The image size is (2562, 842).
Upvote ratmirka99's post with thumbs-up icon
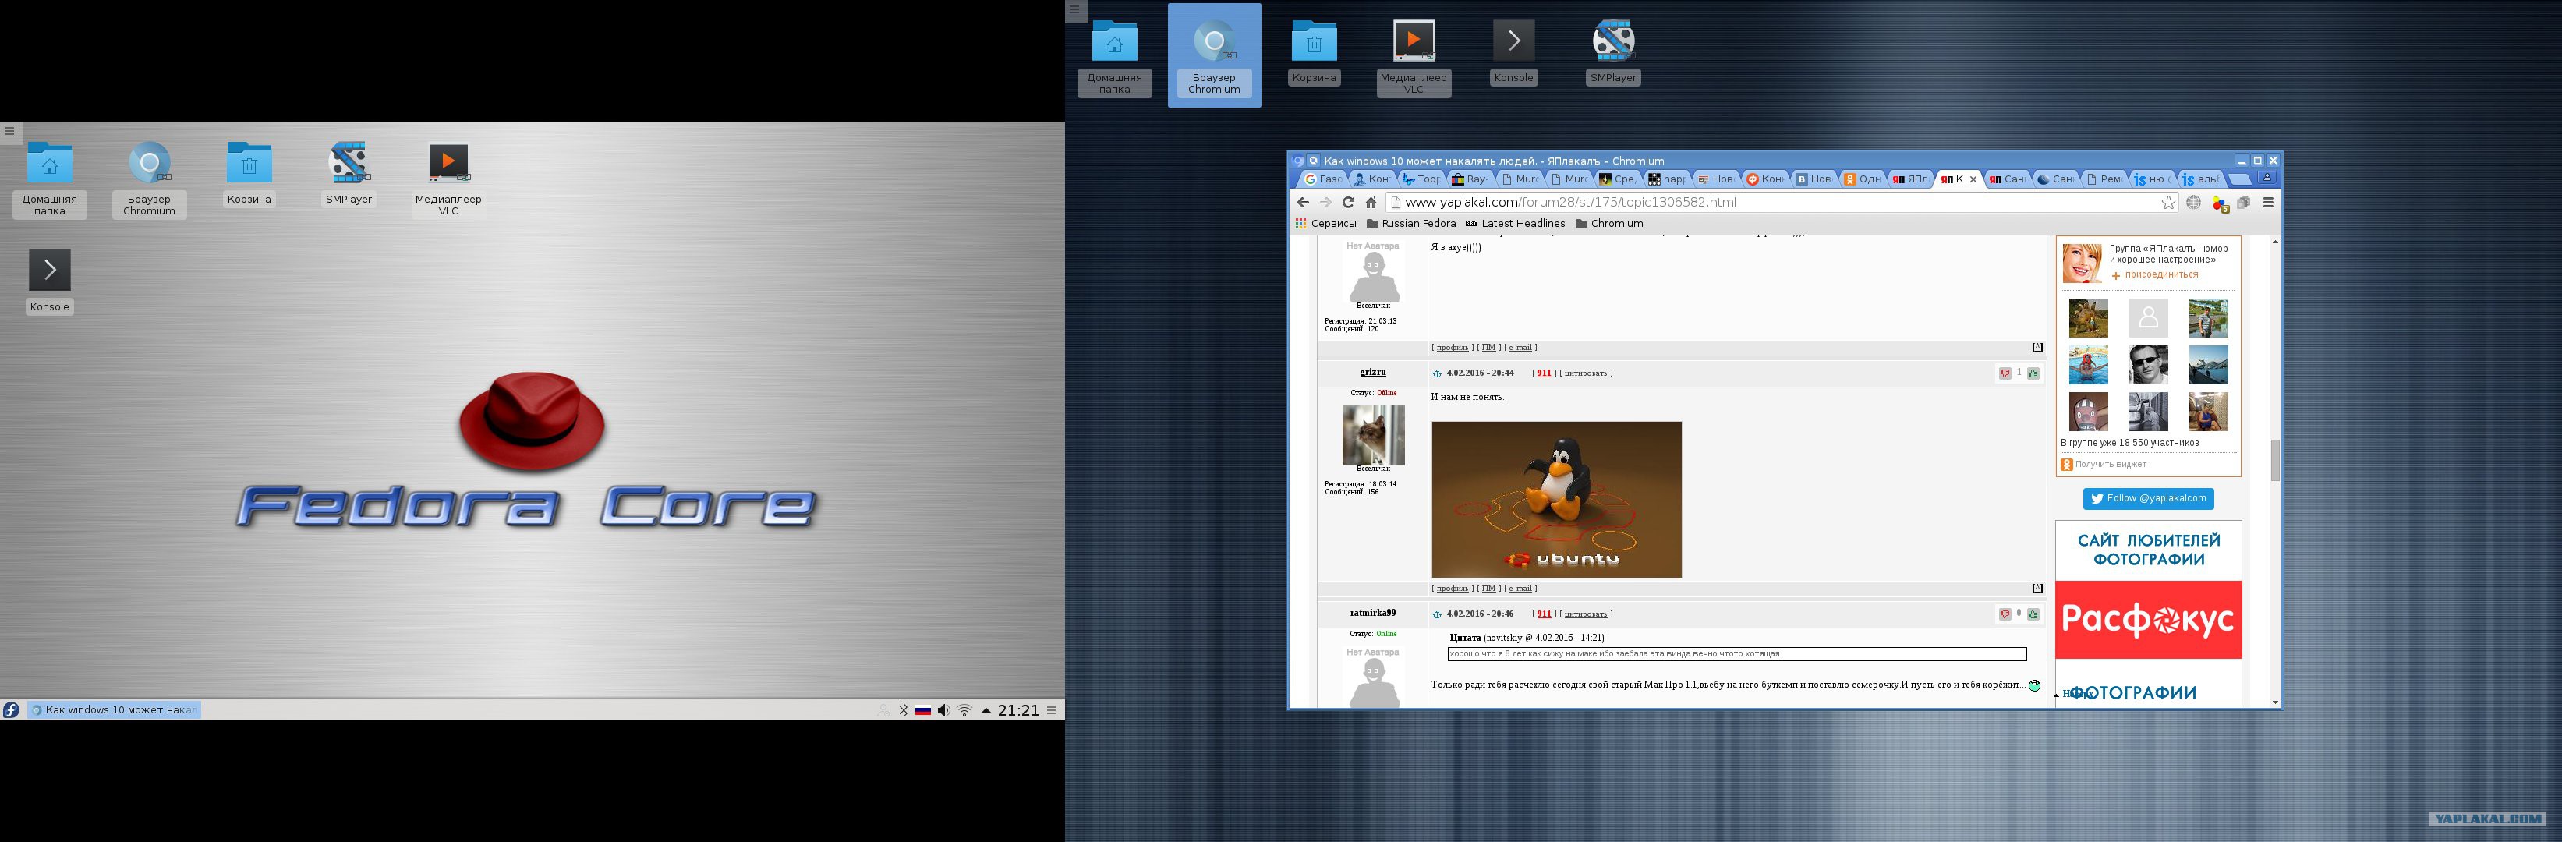[x=2033, y=614]
